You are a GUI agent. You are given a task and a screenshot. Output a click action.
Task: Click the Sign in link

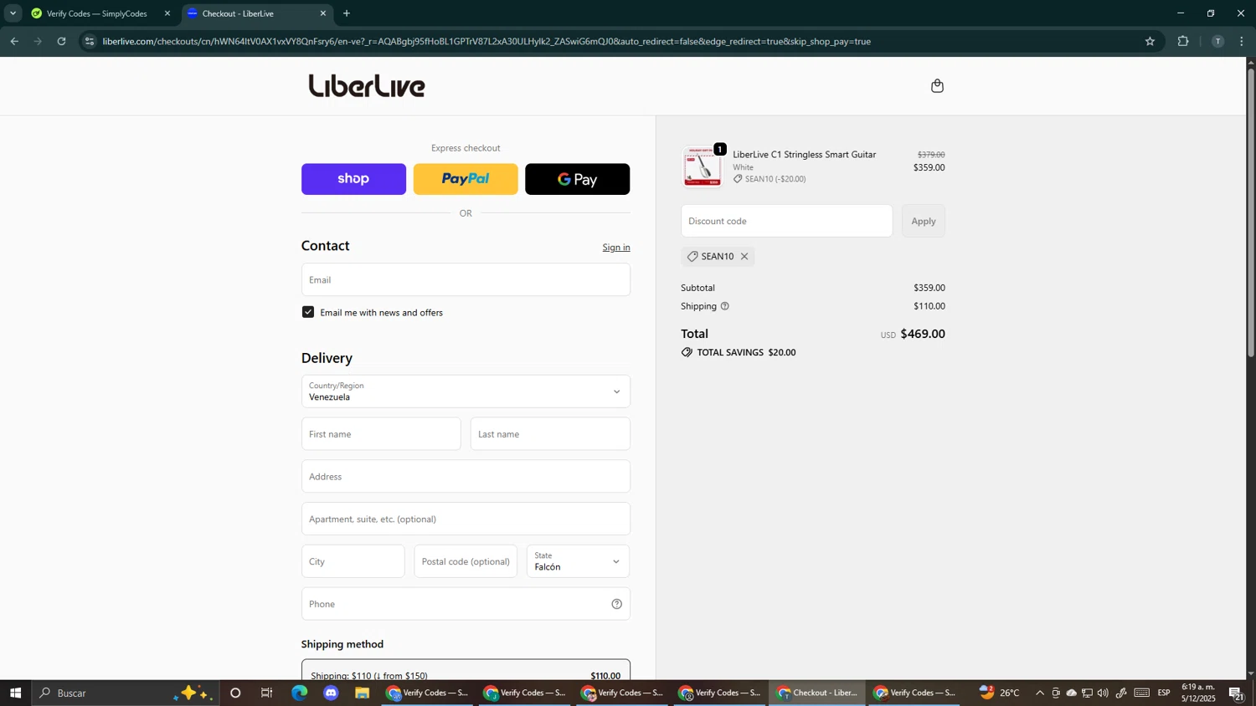point(616,247)
